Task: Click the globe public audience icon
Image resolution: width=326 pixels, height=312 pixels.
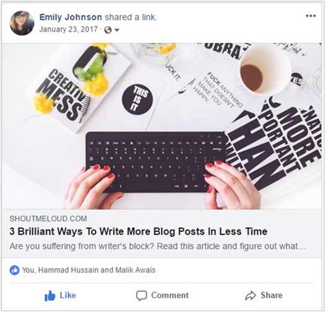Action: tap(108, 30)
